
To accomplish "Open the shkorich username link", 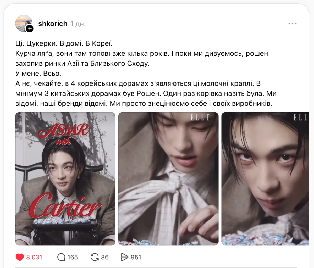I will pyautogui.click(x=53, y=24).
